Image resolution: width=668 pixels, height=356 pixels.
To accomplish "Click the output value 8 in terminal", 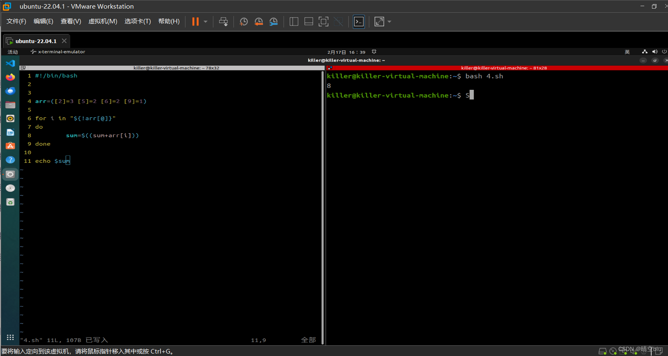I will (329, 86).
